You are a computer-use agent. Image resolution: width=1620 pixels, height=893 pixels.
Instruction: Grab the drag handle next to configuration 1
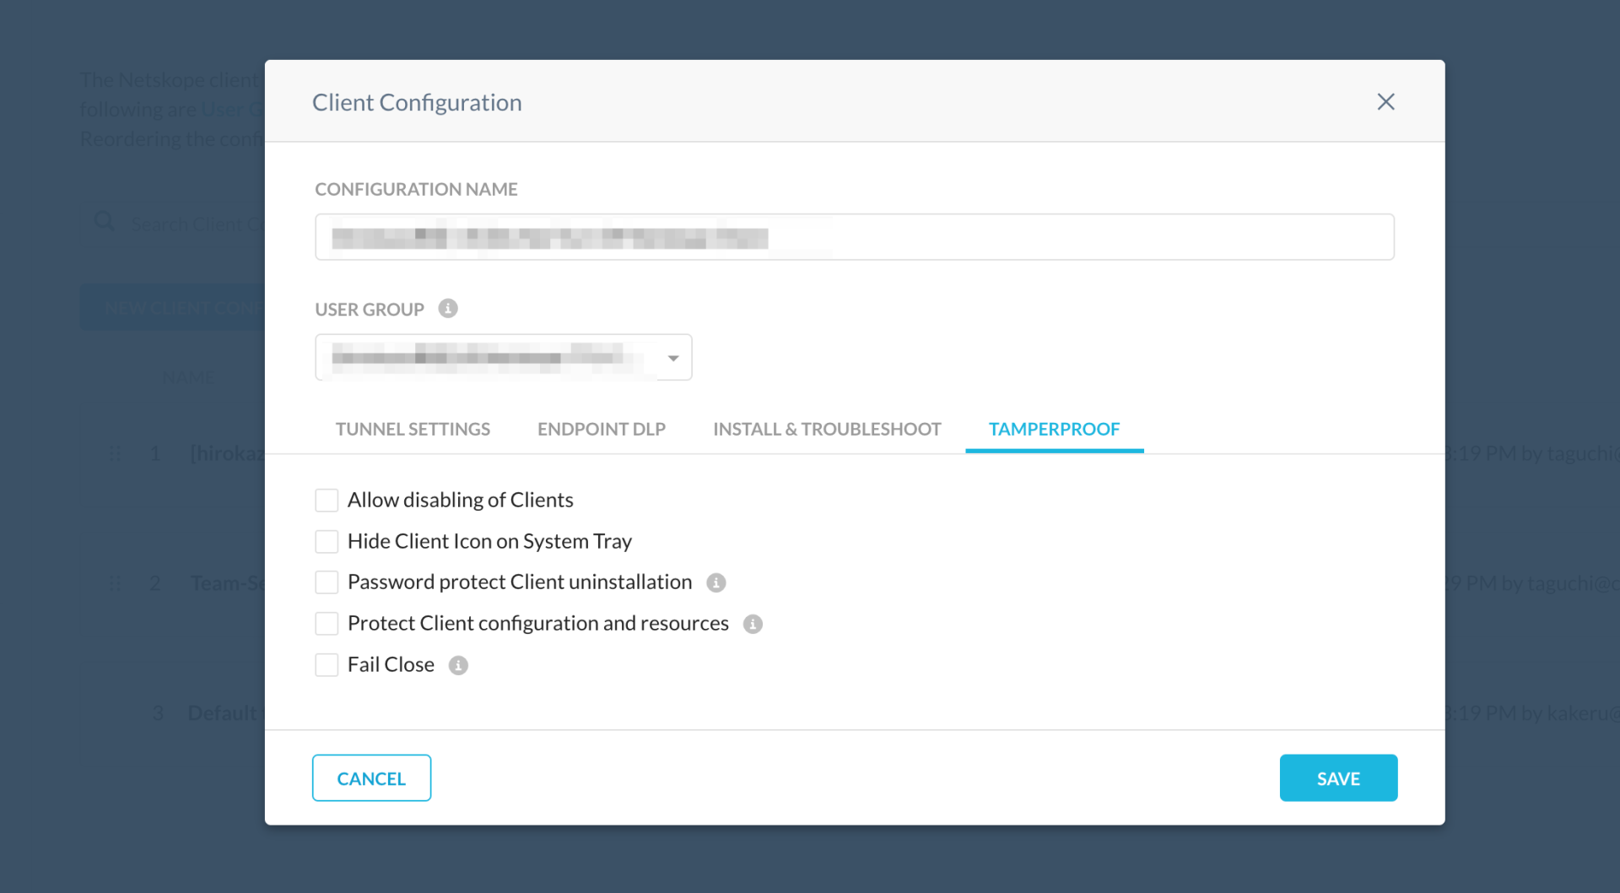[x=116, y=453]
